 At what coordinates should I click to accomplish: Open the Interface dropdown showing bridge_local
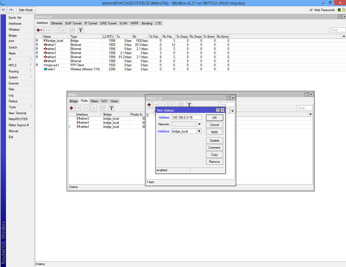(x=199, y=131)
